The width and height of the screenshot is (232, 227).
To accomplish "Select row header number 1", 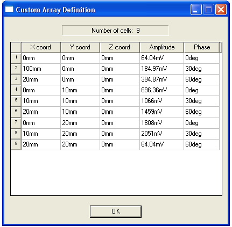I will pos(16,58).
